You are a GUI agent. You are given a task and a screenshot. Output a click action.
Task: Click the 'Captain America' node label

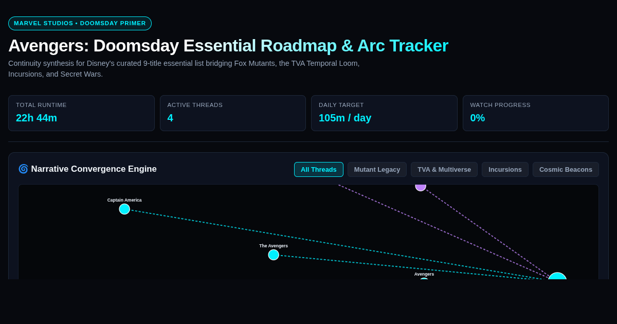coord(124,200)
